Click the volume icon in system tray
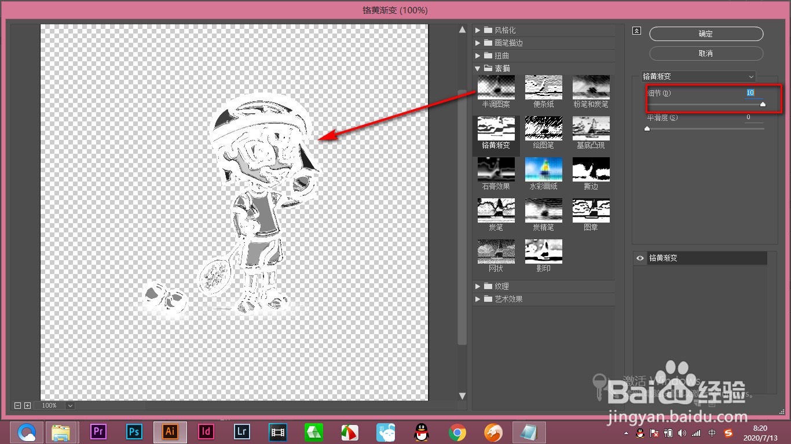791x444 pixels. tap(682, 432)
